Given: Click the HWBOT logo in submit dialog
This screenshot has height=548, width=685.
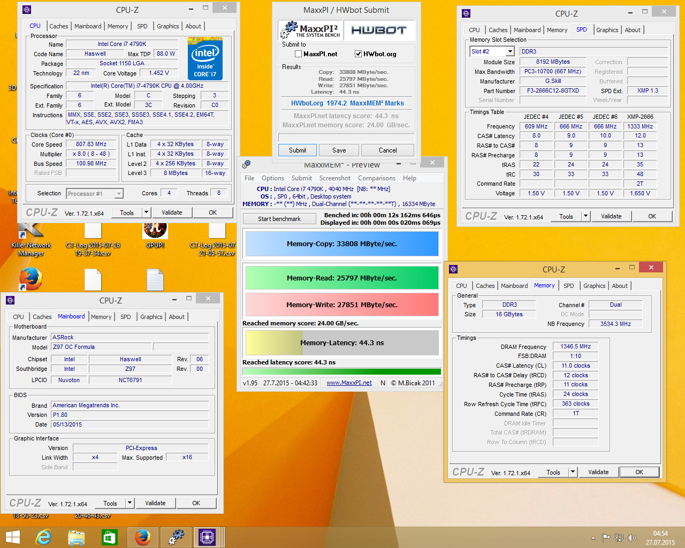Looking at the screenshot, I should pyautogui.click(x=379, y=31).
